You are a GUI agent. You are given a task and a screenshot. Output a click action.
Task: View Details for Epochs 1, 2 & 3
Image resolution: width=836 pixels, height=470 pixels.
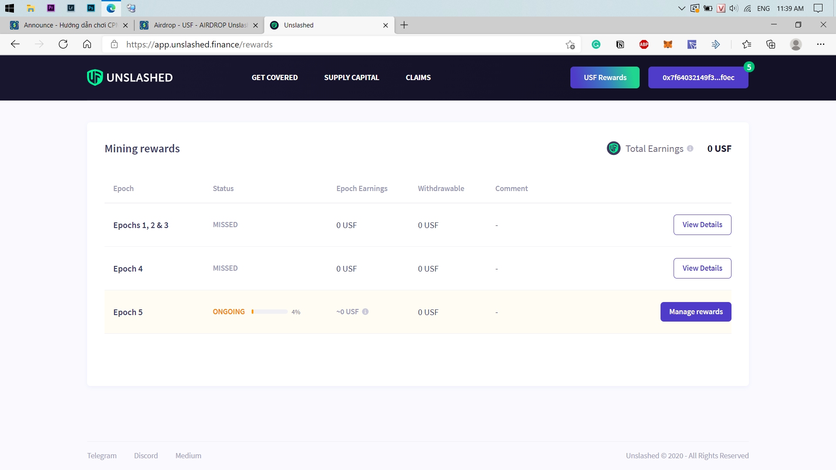[702, 225]
